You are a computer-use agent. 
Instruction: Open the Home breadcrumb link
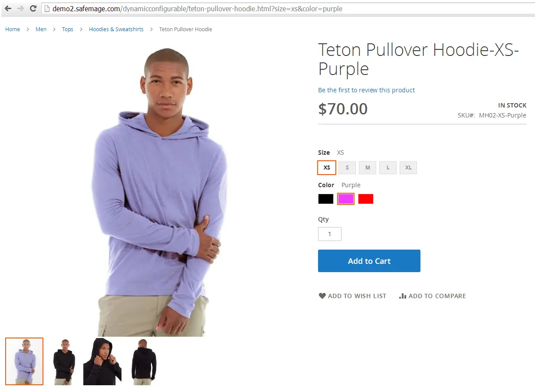pyautogui.click(x=13, y=29)
